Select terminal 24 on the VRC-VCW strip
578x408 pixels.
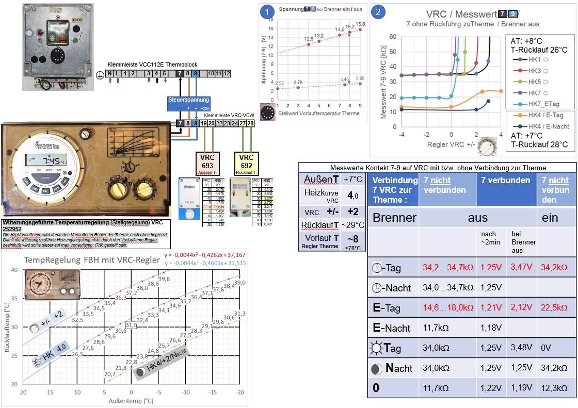[x=235, y=123]
